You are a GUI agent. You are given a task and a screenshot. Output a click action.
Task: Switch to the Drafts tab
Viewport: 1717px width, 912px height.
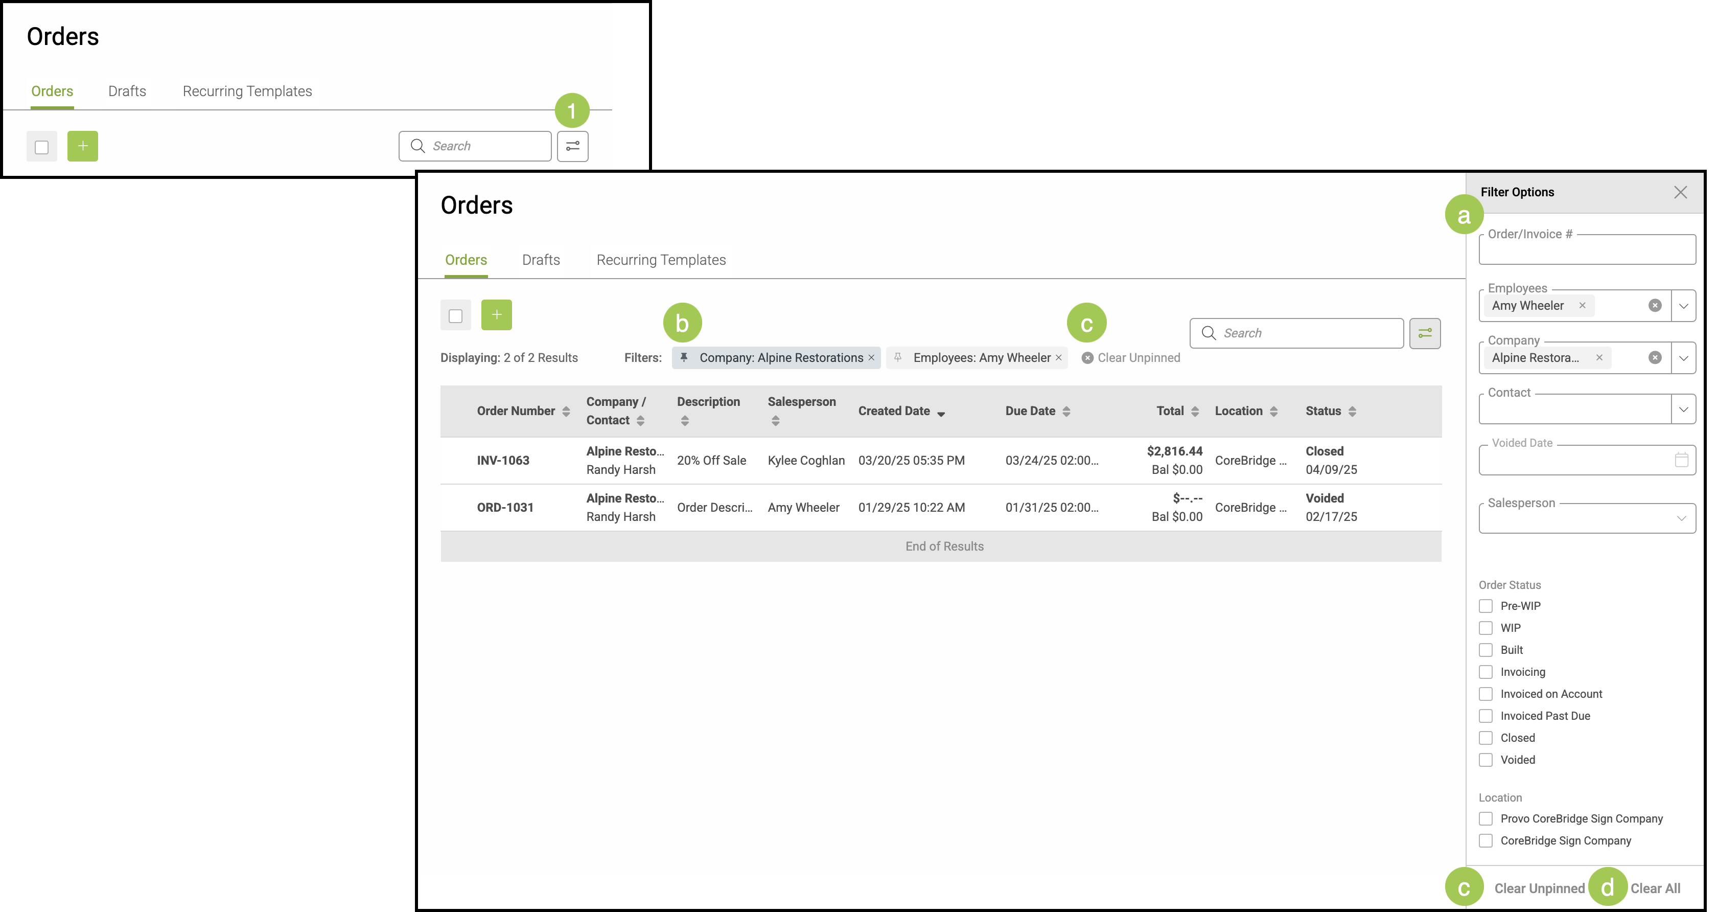[x=541, y=260]
